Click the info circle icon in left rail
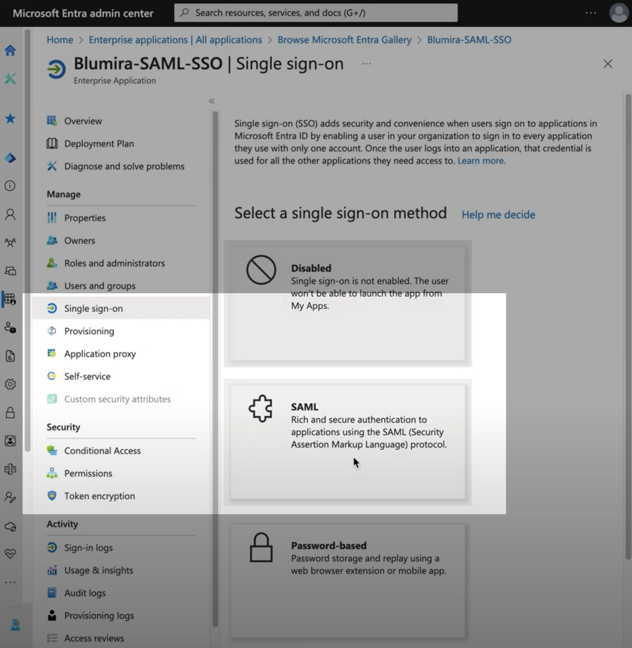This screenshot has width=632, height=648. tap(10, 186)
